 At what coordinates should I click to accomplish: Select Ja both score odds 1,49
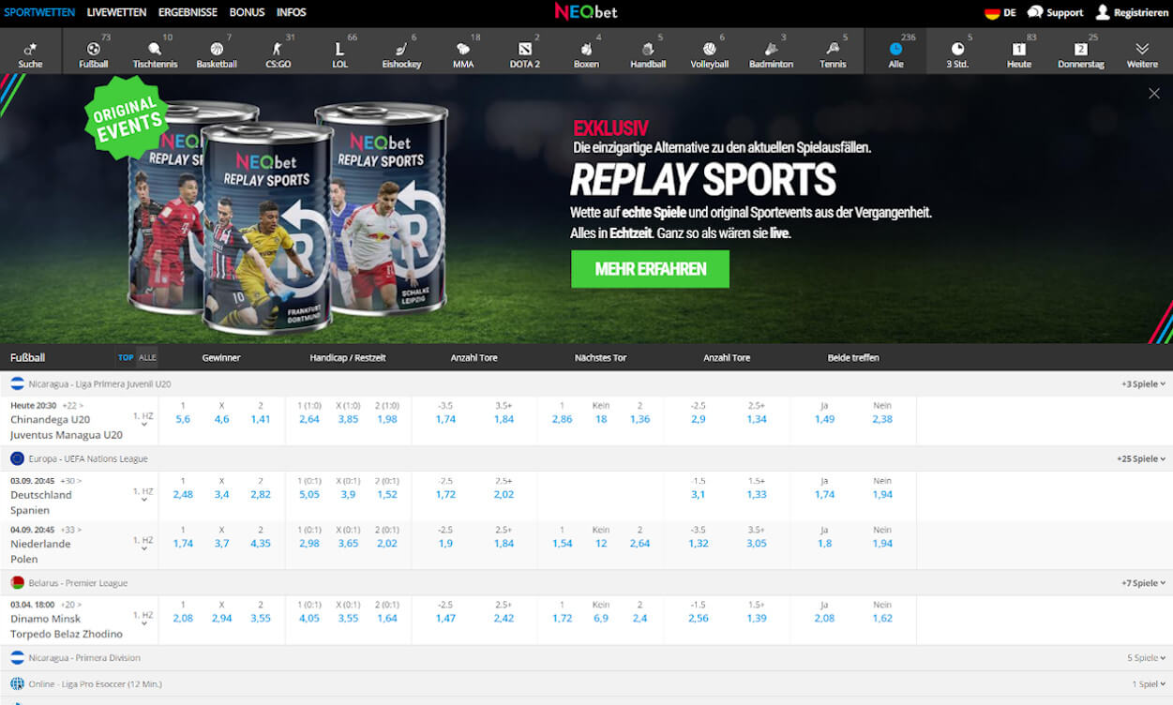point(824,419)
